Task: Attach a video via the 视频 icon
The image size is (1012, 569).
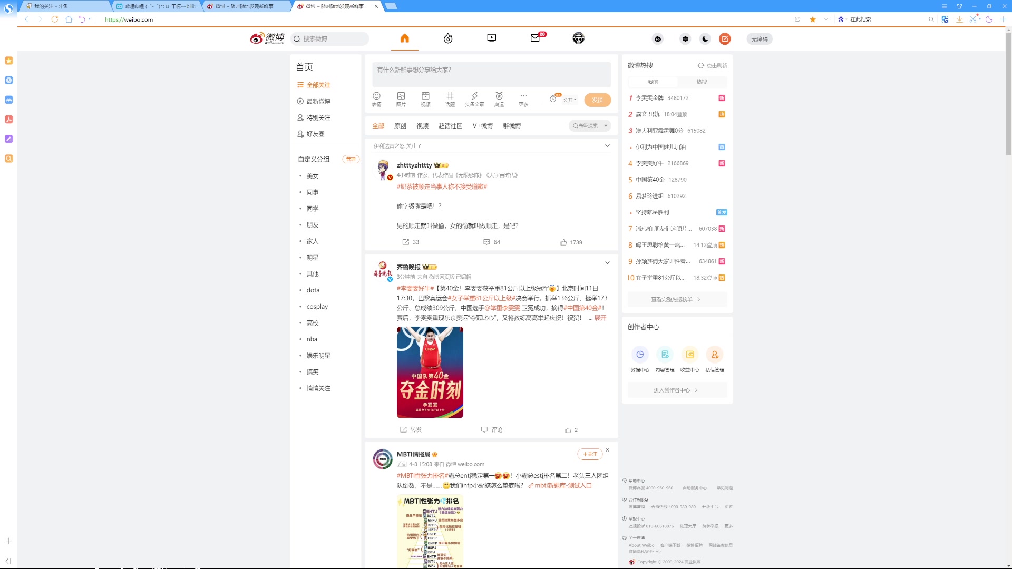Action: (x=425, y=99)
